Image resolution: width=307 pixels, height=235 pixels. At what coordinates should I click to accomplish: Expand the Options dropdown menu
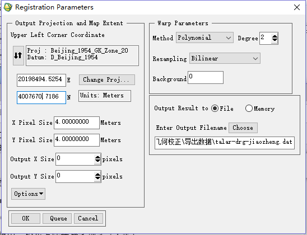[29, 194]
